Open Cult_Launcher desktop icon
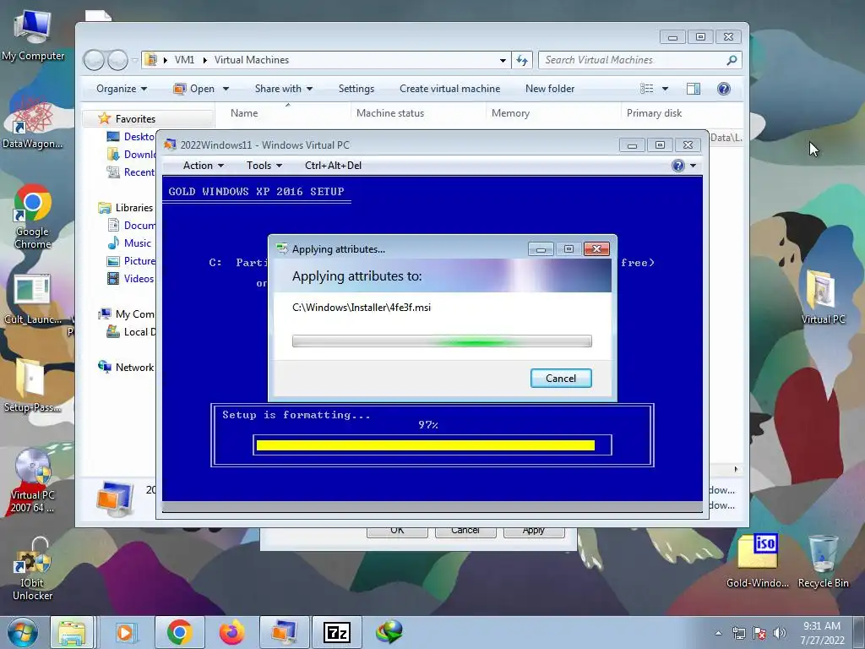 tap(33, 298)
